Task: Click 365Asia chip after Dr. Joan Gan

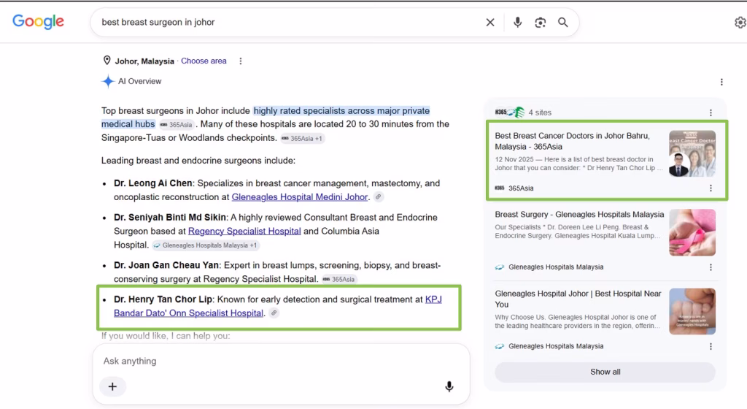Action: (x=338, y=279)
